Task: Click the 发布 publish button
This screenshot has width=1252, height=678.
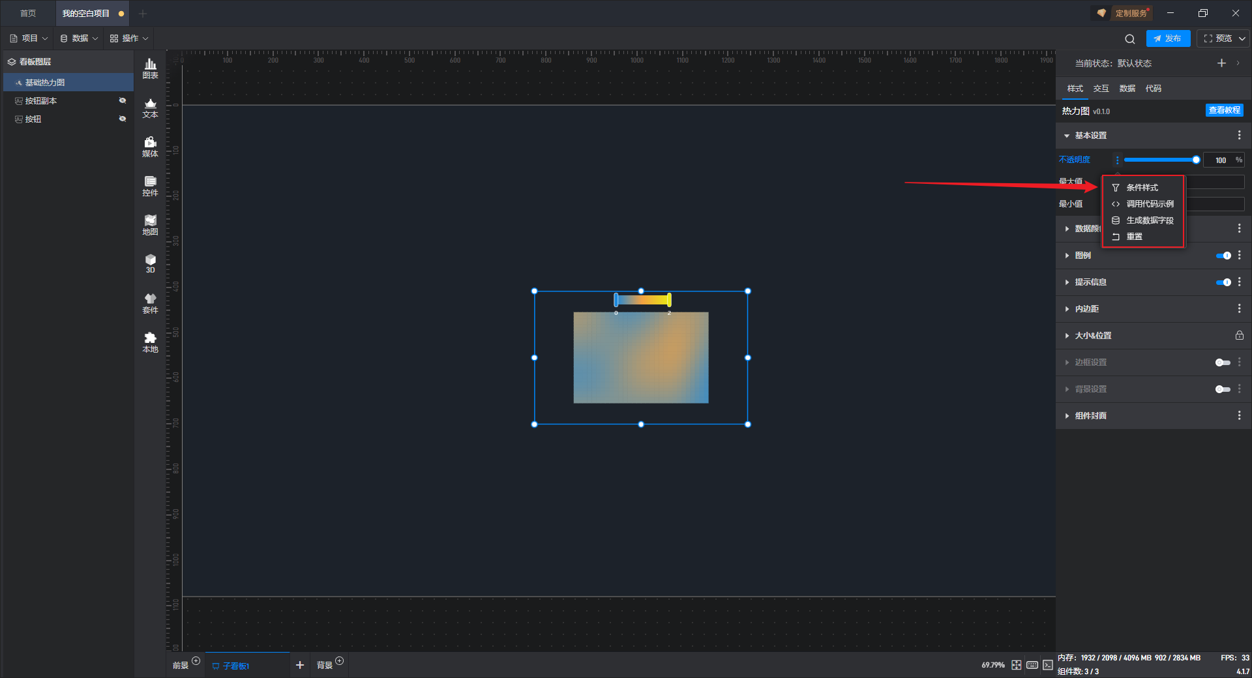Action: click(1168, 38)
